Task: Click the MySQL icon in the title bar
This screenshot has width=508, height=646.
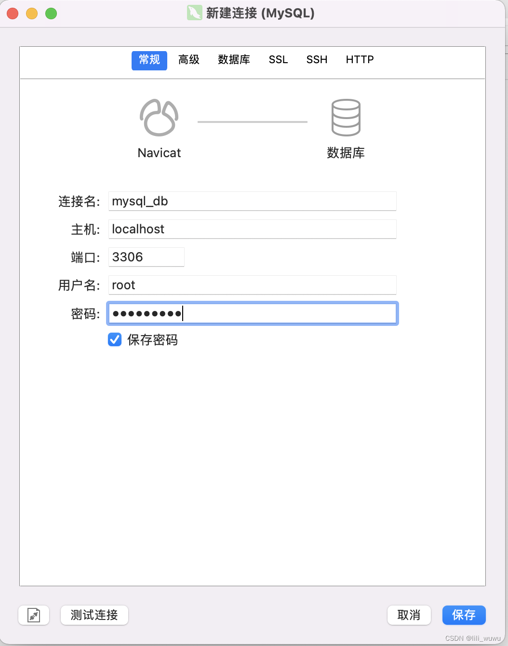Action: (x=194, y=13)
